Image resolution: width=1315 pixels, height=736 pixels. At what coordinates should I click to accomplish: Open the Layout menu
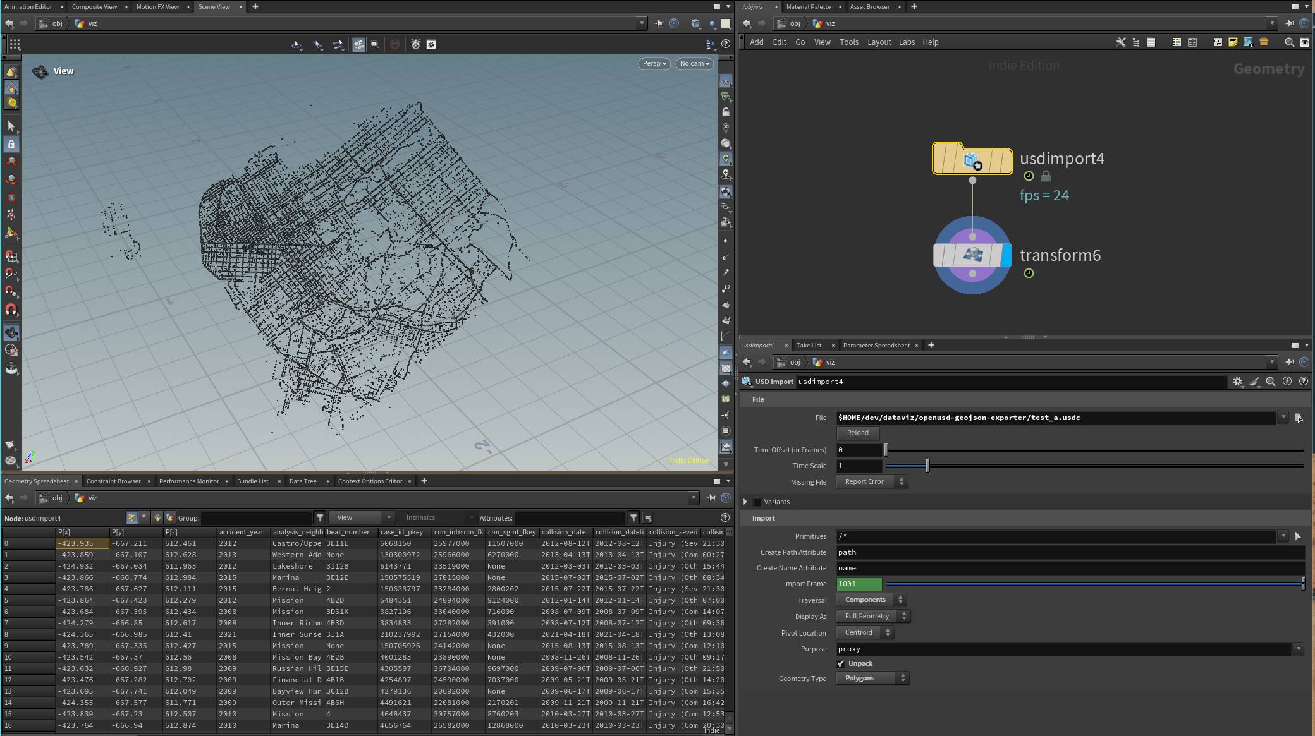tap(879, 42)
